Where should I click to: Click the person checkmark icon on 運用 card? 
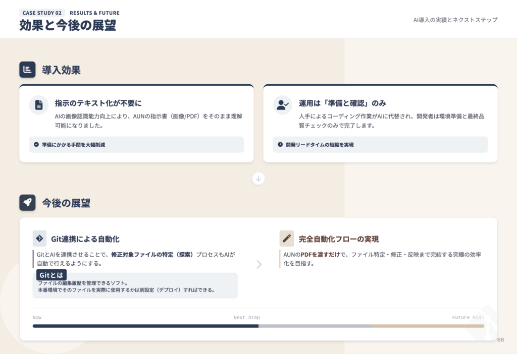(x=283, y=105)
